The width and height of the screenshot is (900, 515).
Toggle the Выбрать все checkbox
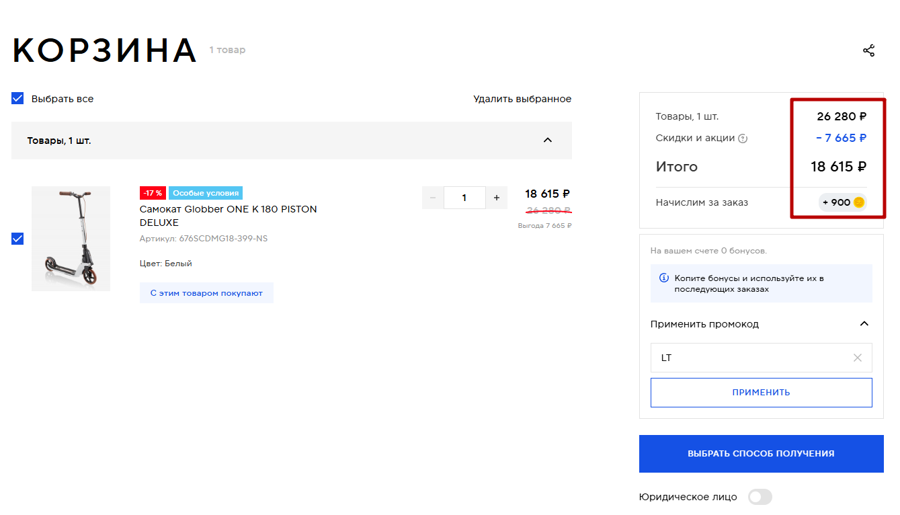pyautogui.click(x=17, y=99)
